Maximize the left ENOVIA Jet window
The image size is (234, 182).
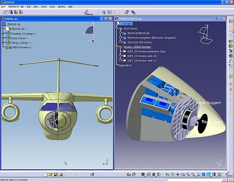[x=107, y=19]
